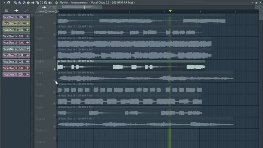Select the Mute tool
Viewport: 263px width, 148px height.
[28, 3]
